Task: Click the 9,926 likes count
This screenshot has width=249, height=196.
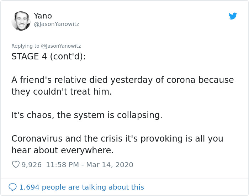Action: click(x=32, y=165)
